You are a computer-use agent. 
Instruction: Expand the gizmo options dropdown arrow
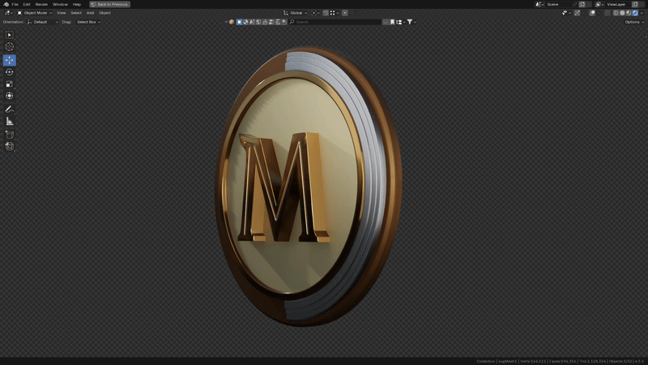[x=583, y=13]
